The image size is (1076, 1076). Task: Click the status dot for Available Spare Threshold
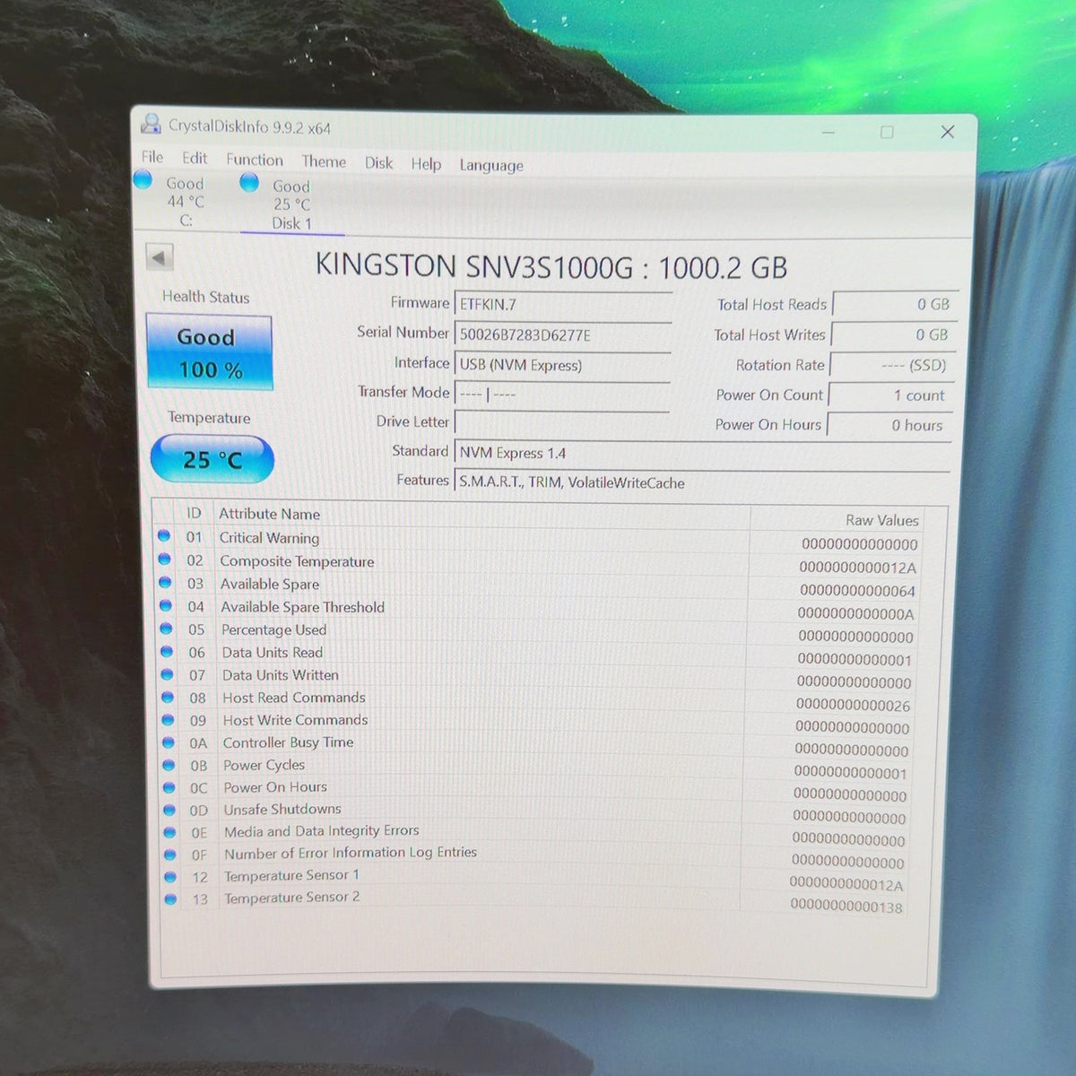166,606
